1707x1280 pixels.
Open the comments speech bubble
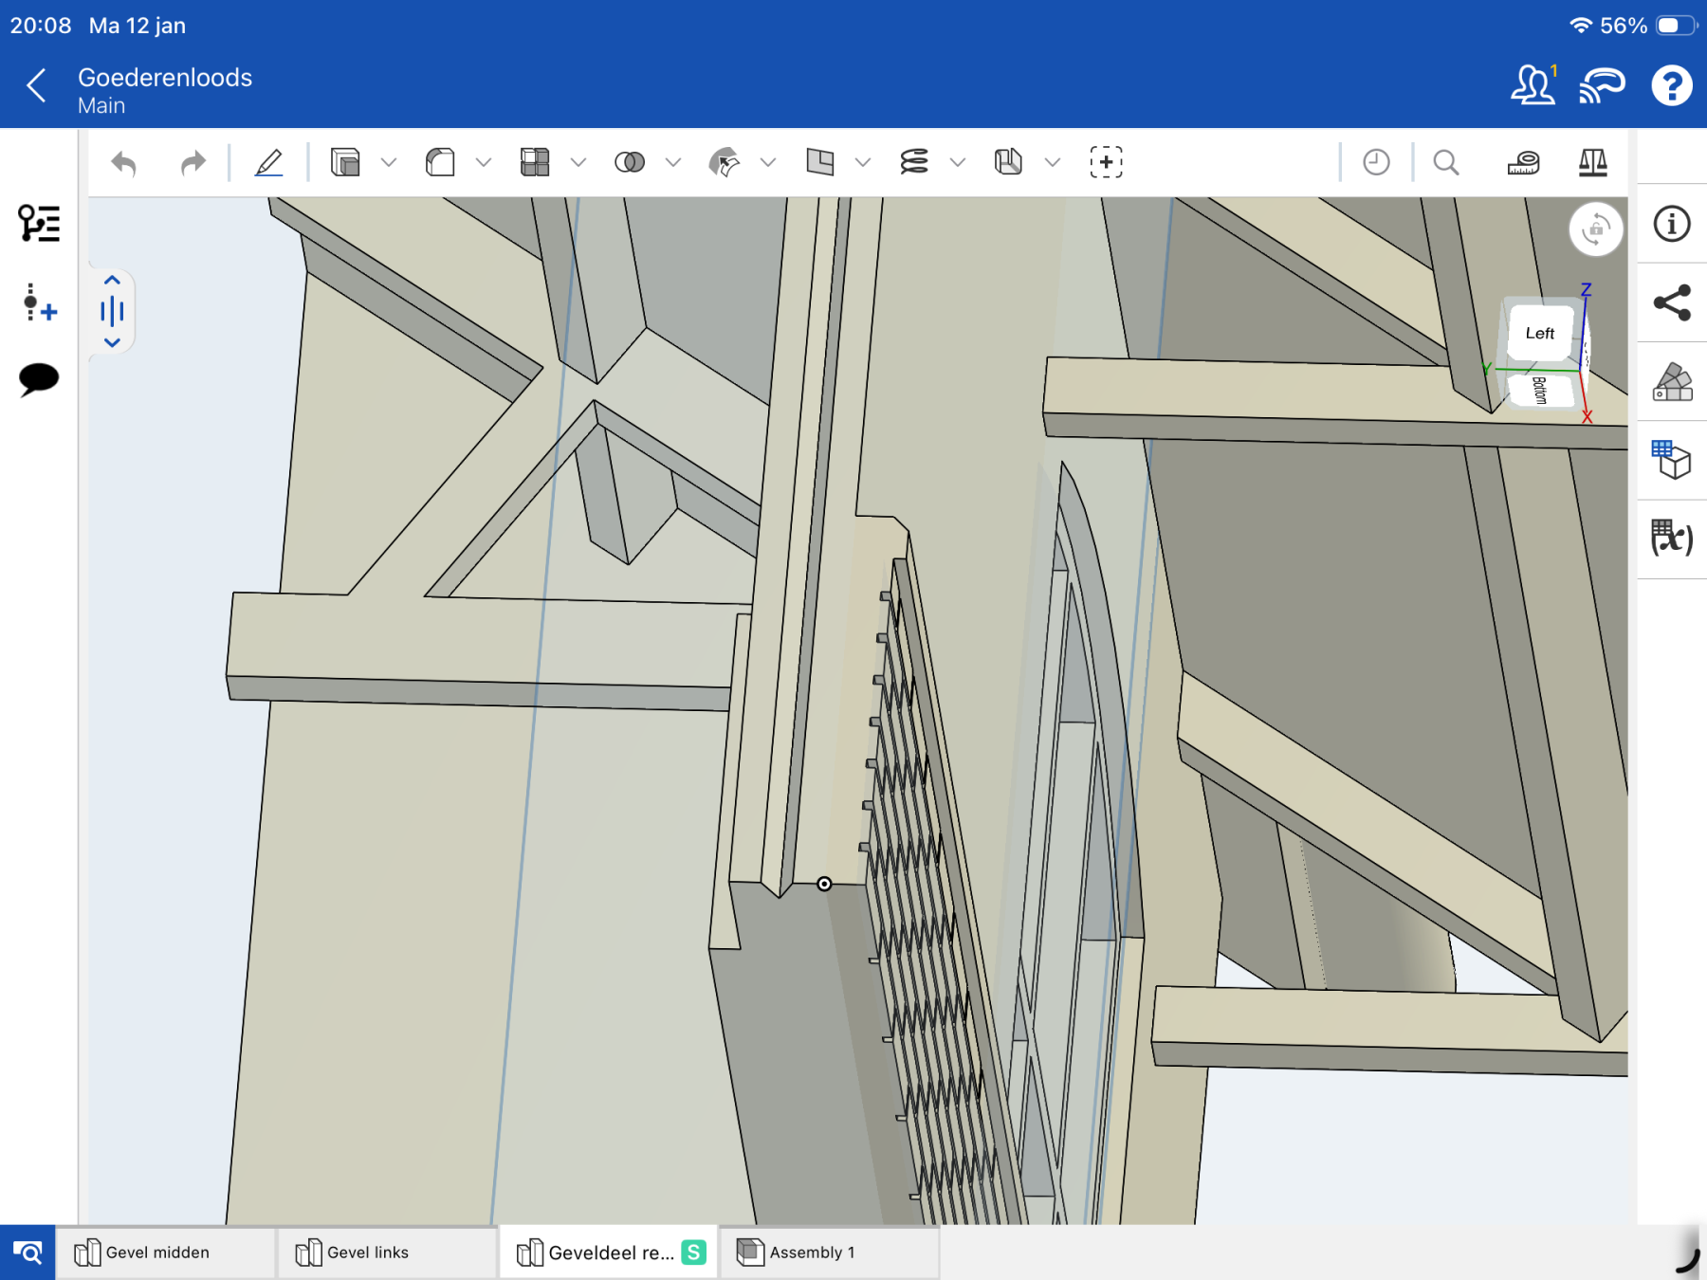click(x=39, y=379)
